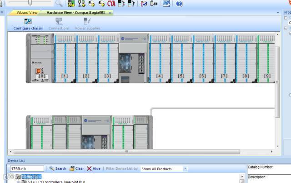Open the tab list dropdown arrow
The height and width of the screenshot is (183, 291).
[x=278, y=13]
